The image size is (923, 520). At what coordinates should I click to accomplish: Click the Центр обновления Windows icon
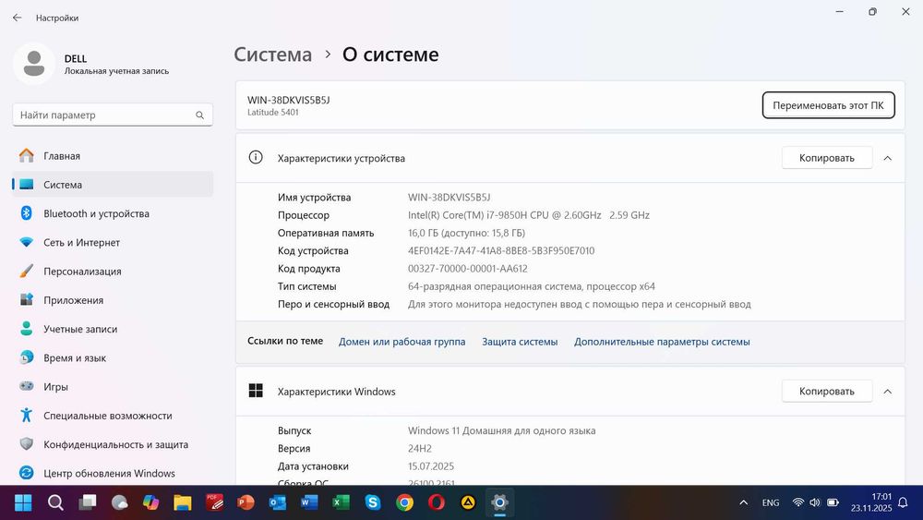pyautogui.click(x=27, y=473)
